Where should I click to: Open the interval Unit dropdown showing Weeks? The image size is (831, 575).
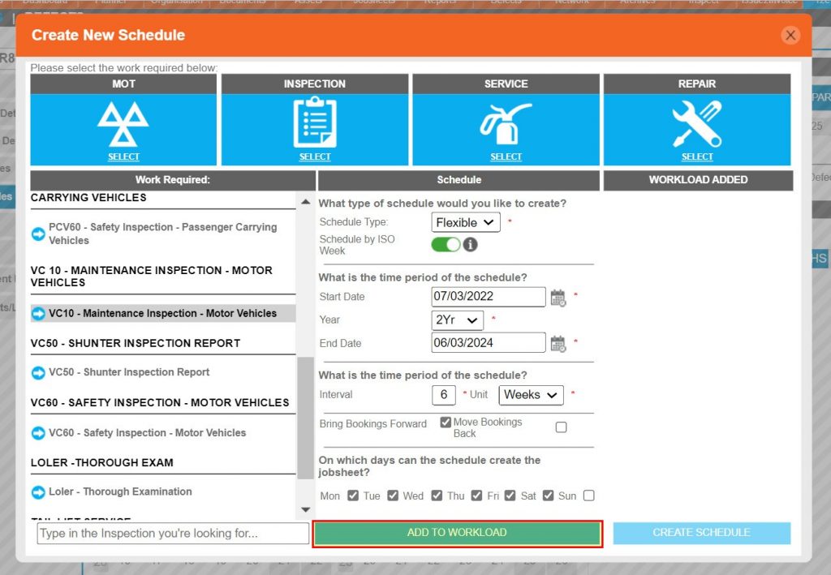(x=531, y=395)
